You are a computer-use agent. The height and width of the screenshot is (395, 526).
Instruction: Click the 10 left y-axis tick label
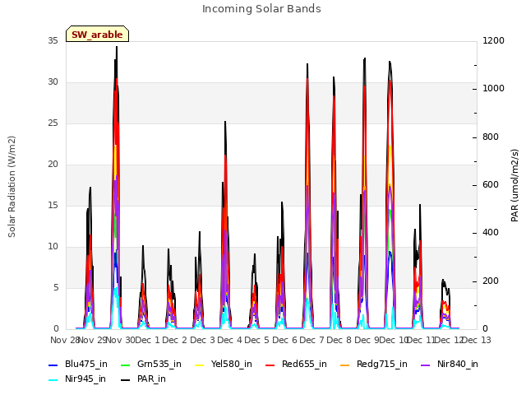point(53,247)
